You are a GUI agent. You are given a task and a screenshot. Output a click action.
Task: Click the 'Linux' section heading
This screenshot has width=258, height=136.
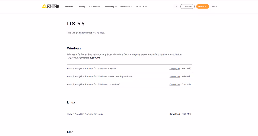click(71, 102)
